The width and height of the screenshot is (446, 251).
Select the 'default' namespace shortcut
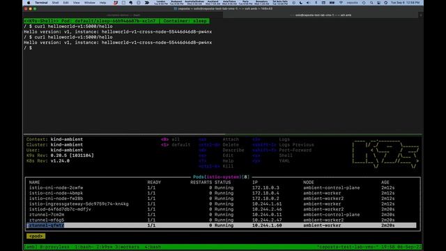(x=176, y=144)
